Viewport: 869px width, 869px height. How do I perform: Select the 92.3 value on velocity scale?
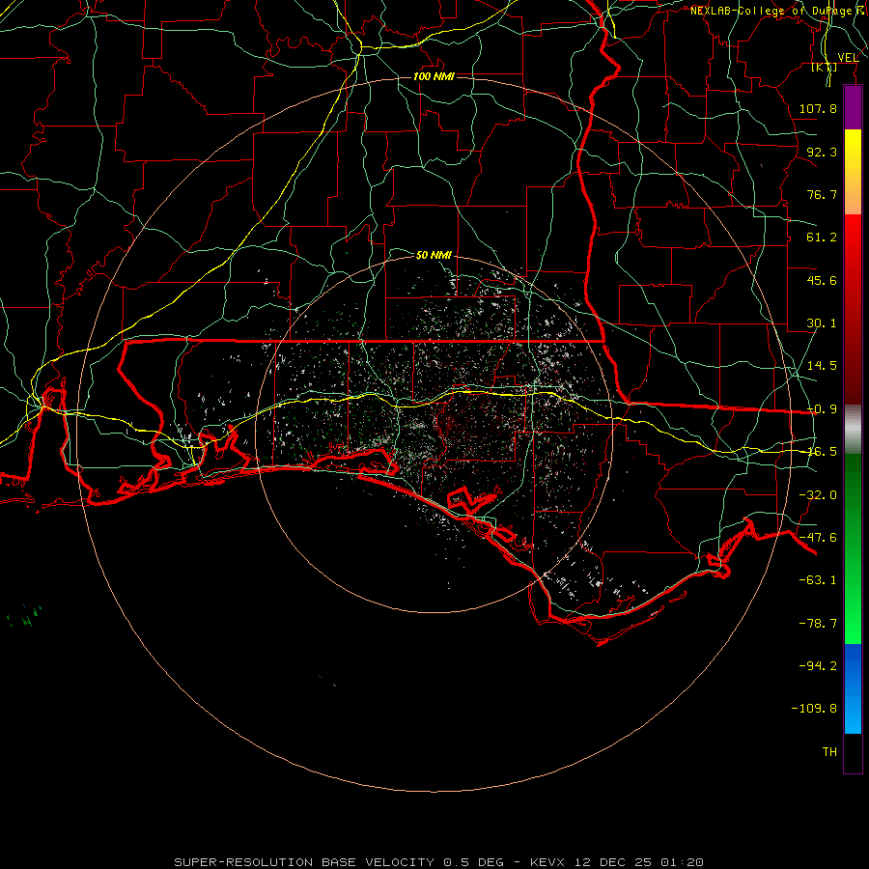click(x=822, y=152)
